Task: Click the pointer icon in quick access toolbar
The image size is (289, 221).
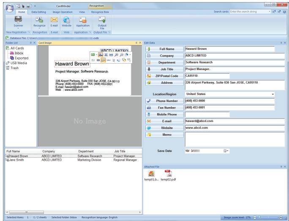Action: pyautogui.click(x=23, y=6)
